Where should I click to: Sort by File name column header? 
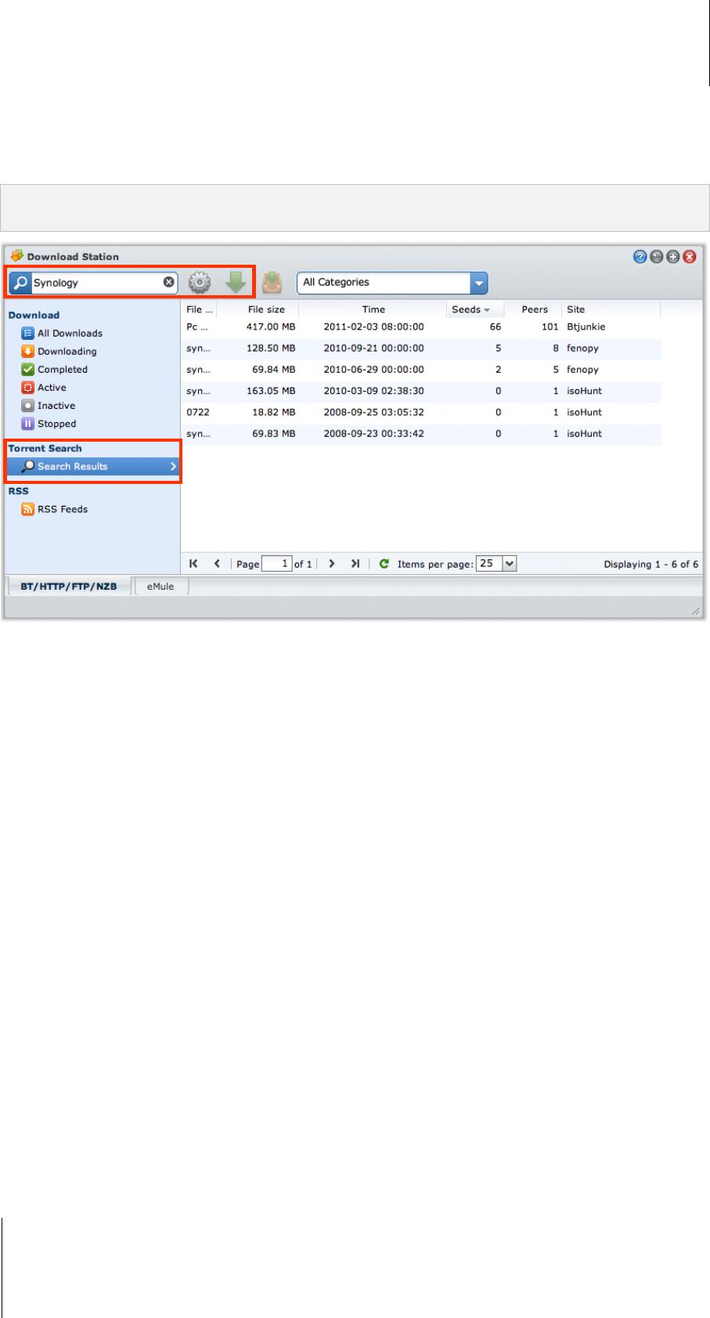pos(200,309)
